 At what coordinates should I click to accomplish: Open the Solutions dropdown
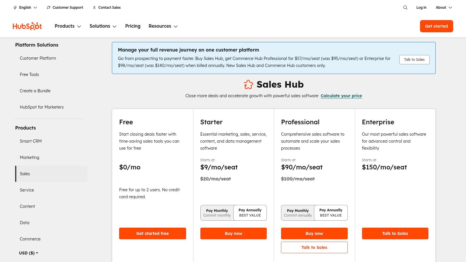pyautogui.click(x=103, y=26)
